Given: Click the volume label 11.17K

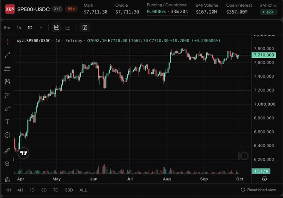Looking at the screenshot, I should tap(261, 171).
